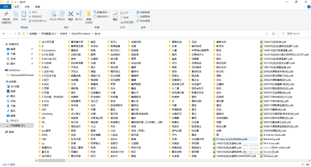Select OneDrive in navigation pane
Viewport: 311px width, 167px height.
click(x=12, y=70)
